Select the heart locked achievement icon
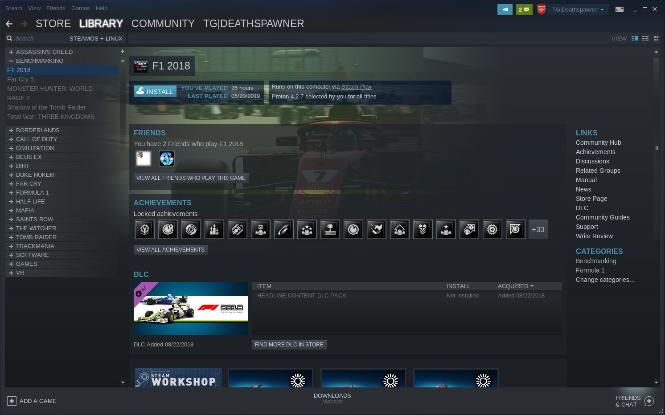The height and width of the screenshot is (415, 665). [x=423, y=229]
